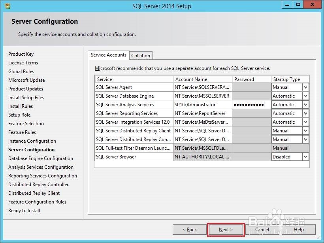324x243 pixels.
Task: Click Setup Role step
Action: (19, 115)
